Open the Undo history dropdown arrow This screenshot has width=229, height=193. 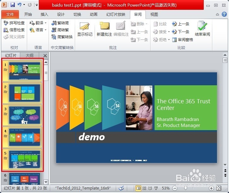pos(24,5)
